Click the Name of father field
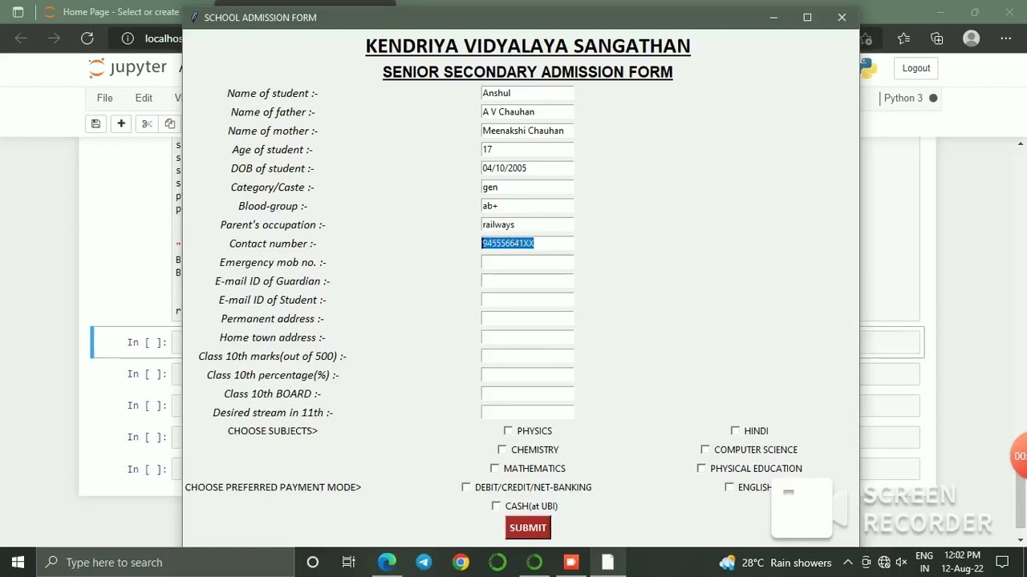The height and width of the screenshot is (577, 1027). point(527,112)
